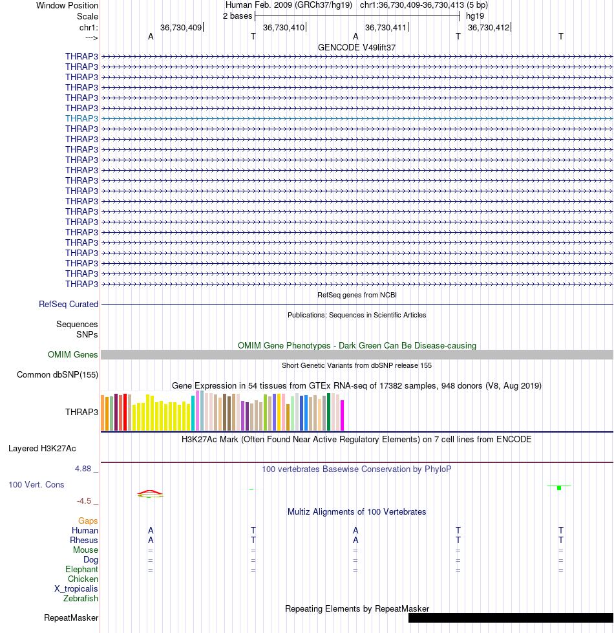Click the Layered H3K27Ac label
Screen dimensions: 614x633
[42, 449]
